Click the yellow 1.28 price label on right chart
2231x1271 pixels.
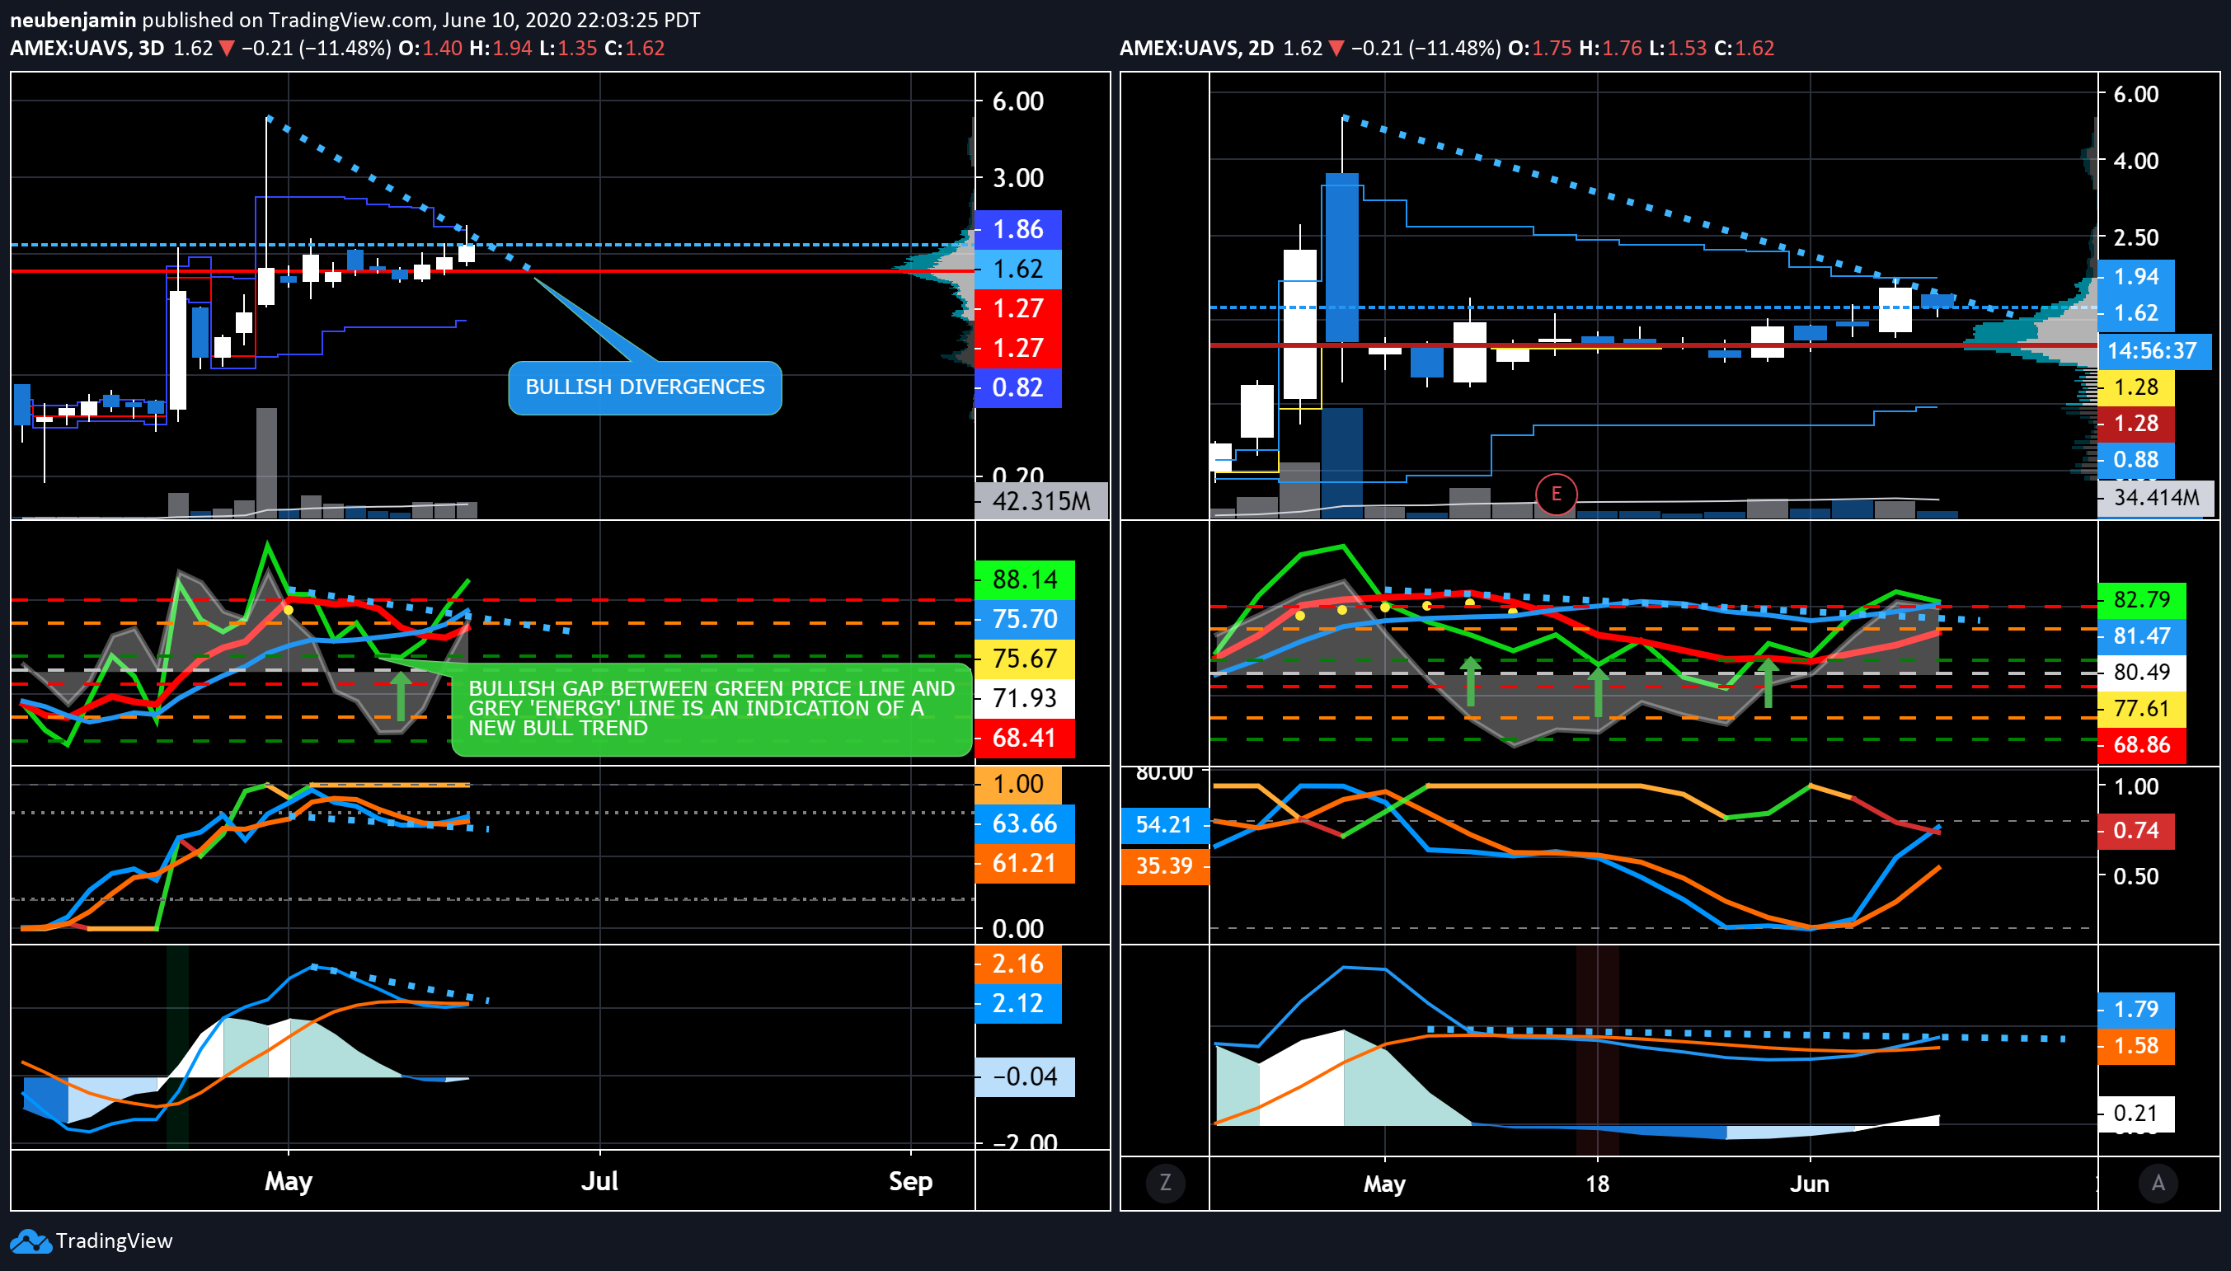click(x=2136, y=387)
